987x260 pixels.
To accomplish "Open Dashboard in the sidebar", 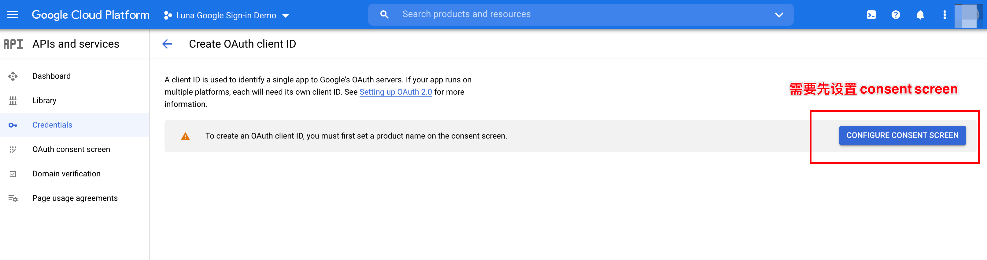I will click(75, 76).
